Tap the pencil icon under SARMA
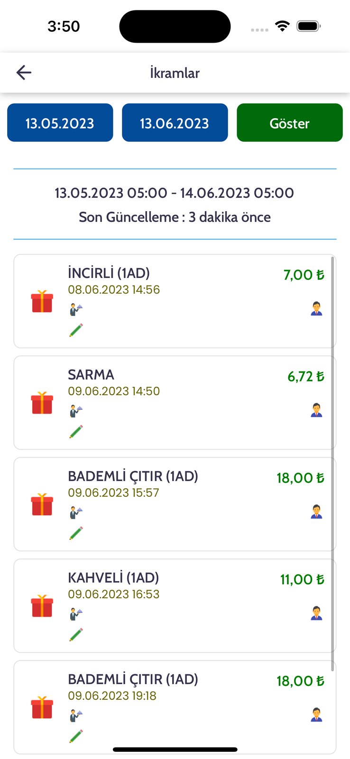350x759 pixels. [76, 432]
